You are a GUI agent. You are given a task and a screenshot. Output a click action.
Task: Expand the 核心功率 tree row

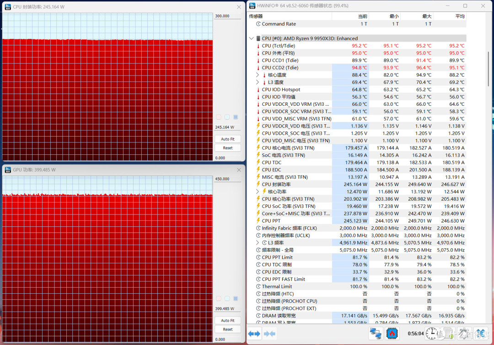(x=258, y=192)
